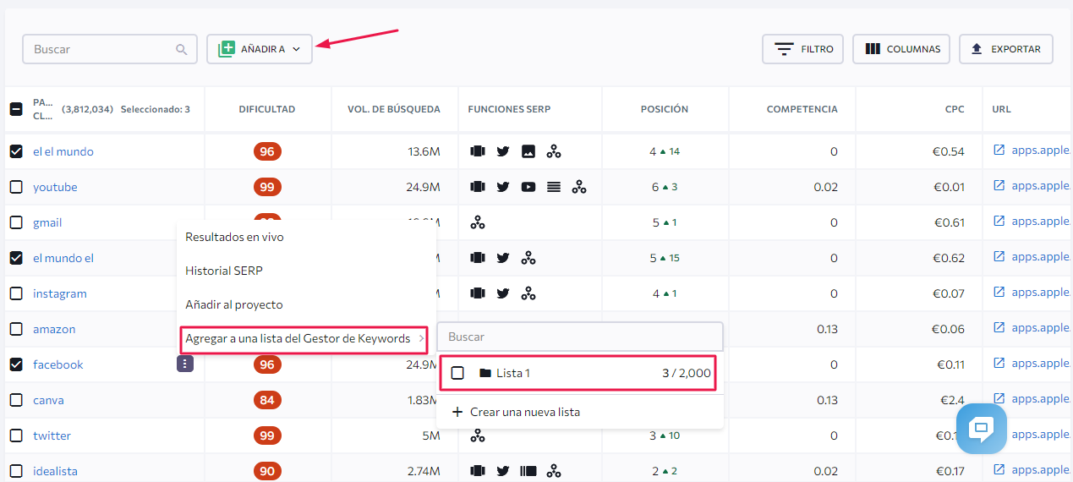Open external link icon in gmail row
Screen dimensions: 1073x482
[999, 222]
